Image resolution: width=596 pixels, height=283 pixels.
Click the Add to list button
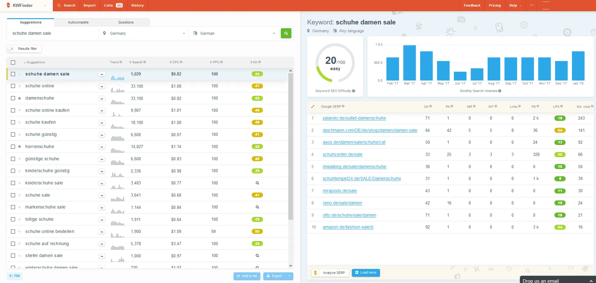[247, 276]
